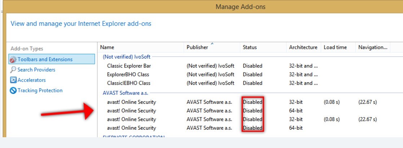This screenshot has height=148, width=403.
Task: Click the Accelerators icon
Action: [x=13, y=80]
